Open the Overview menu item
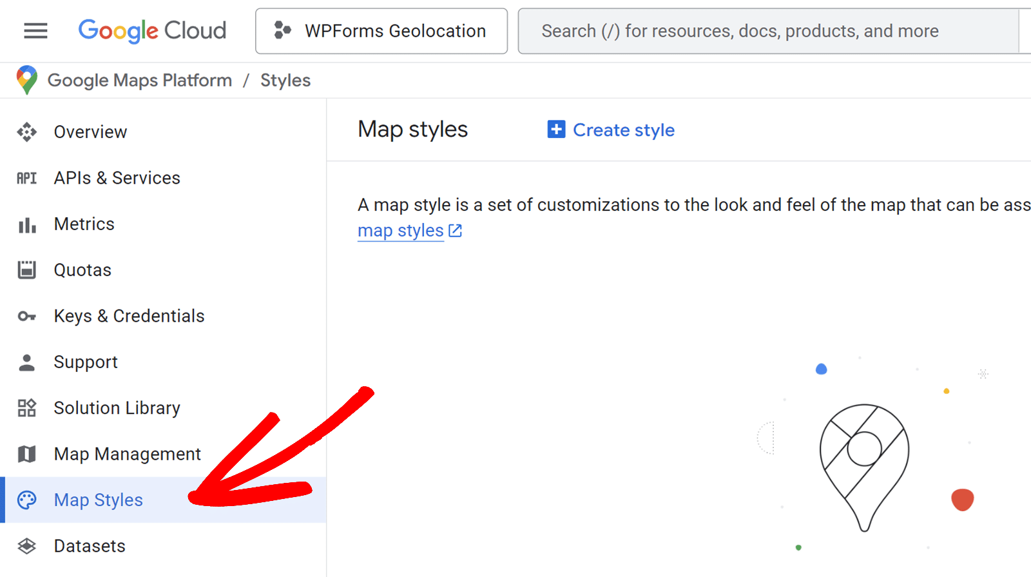1031x577 pixels. (163, 132)
